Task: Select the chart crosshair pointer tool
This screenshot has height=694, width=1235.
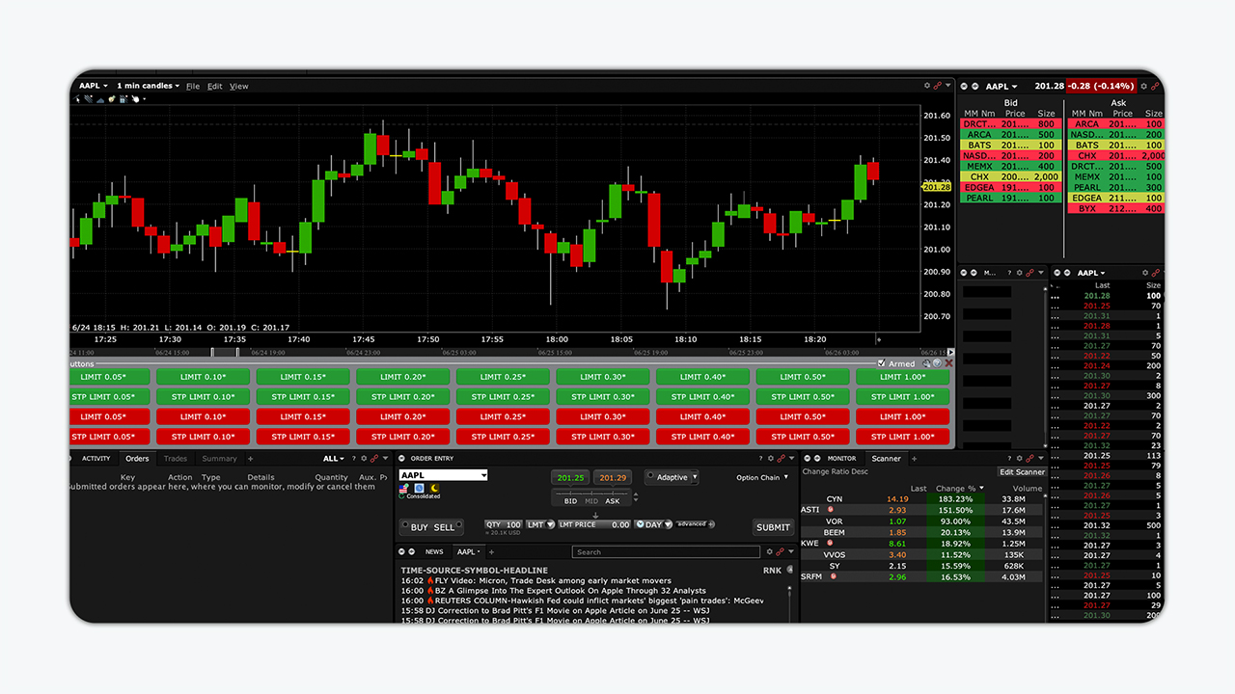Action: 76,98
